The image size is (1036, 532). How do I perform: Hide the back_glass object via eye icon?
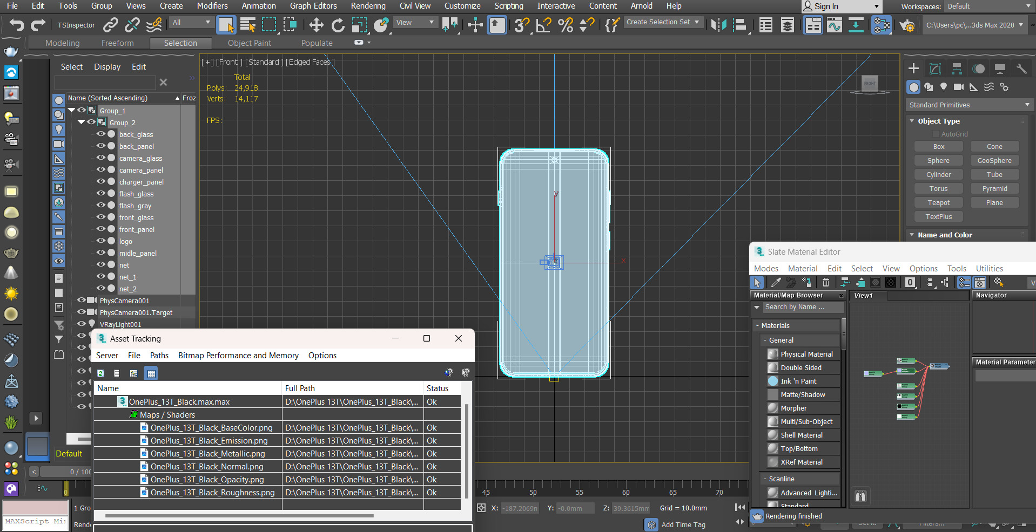[100, 134]
